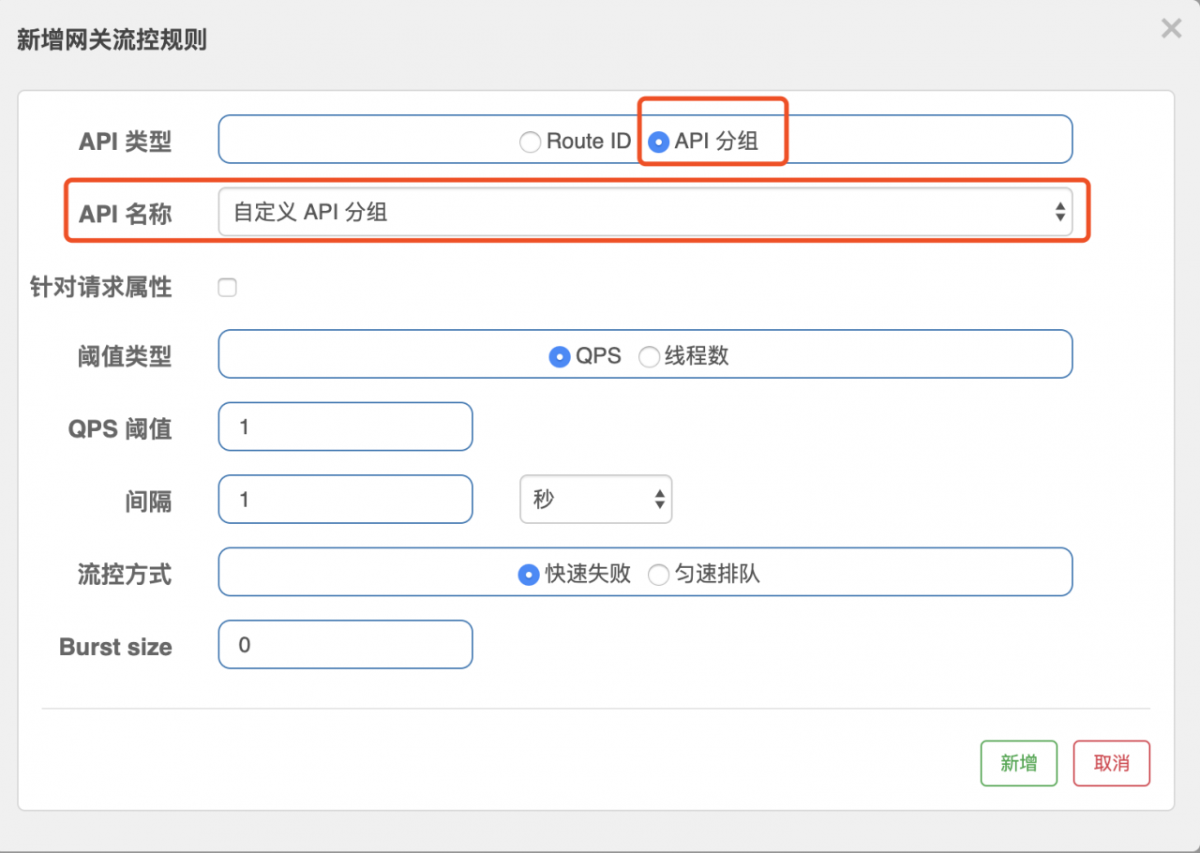Select the Route ID radio option
The width and height of the screenshot is (1200, 853).
(x=531, y=142)
